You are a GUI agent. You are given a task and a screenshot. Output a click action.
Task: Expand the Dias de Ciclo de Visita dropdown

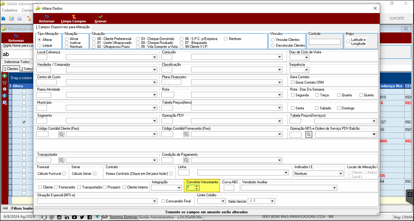(306, 57)
